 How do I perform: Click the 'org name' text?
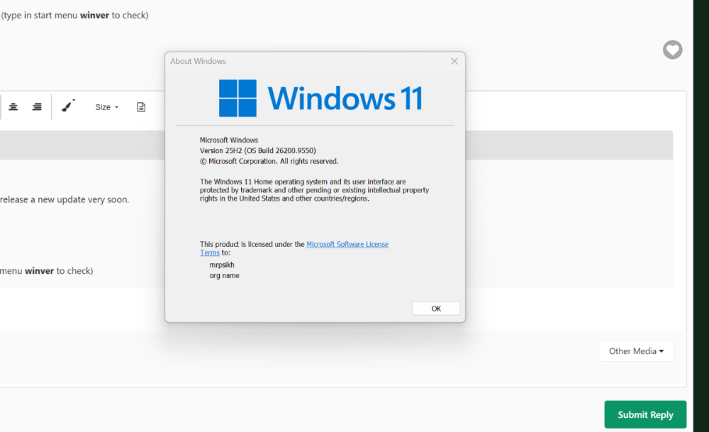tap(224, 275)
